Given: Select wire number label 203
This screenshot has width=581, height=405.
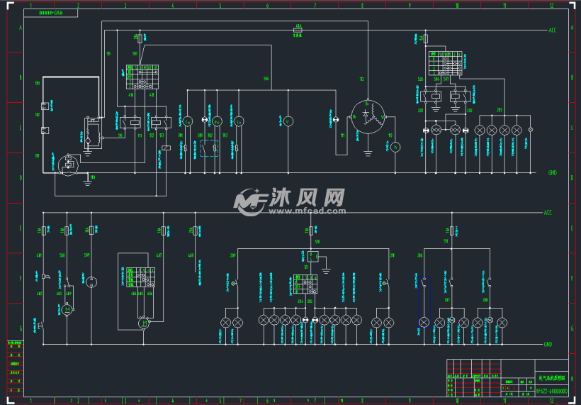Looking at the screenshot, I should point(499,110).
